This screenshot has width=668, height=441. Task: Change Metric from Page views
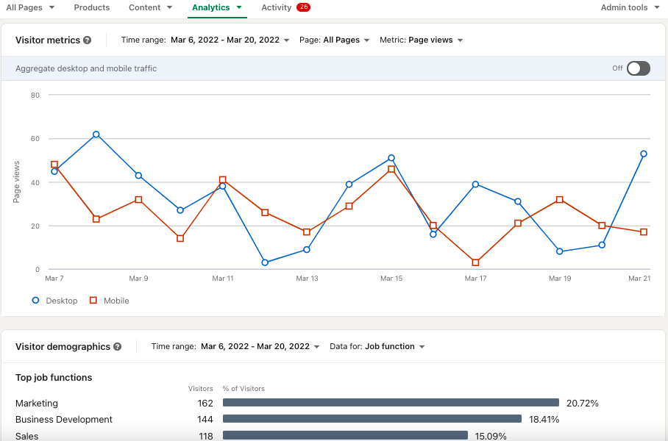tap(422, 40)
